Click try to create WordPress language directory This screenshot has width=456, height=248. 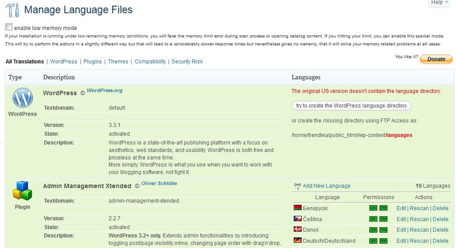click(x=351, y=106)
